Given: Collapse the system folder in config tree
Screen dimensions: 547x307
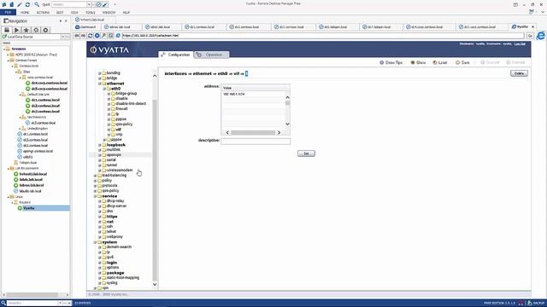Looking at the screenshot, I should tap(95, 242).
